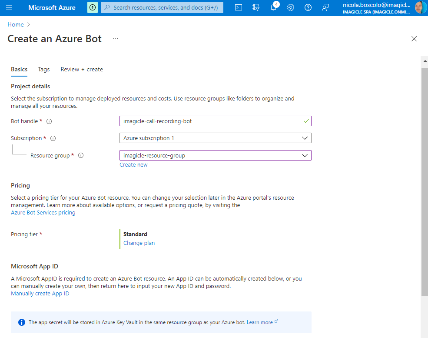Click the Home breadcrumb link
Screen dimensions: 428x338
pos(16,24)
